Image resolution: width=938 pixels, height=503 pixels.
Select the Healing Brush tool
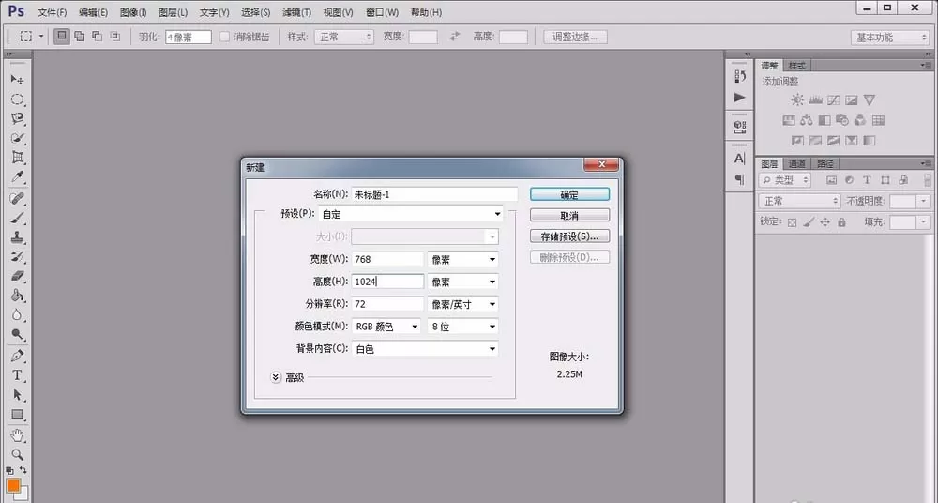[17, 198]
